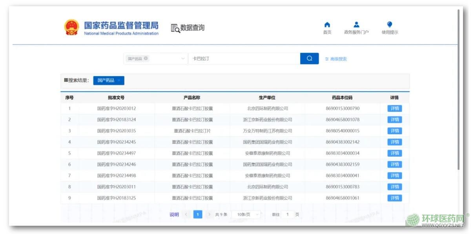The height and width of the screenshot is (234, 474).
Task: Open 政务服务门户 from the person icon
Action: click(356, 25)
